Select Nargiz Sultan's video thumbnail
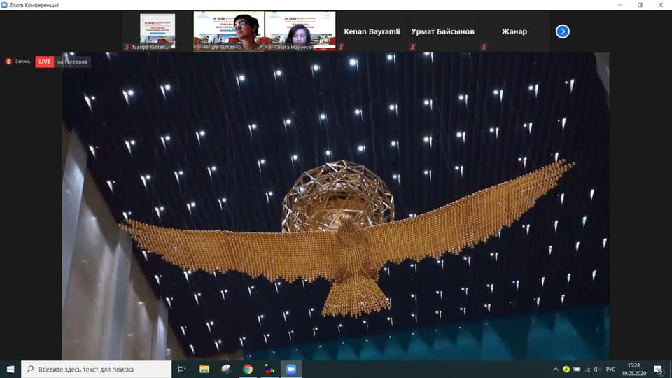The height and width of the screenshot is (378, 672). point(157,31)
